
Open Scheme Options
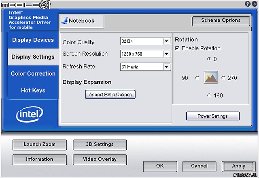coord(221,21)
